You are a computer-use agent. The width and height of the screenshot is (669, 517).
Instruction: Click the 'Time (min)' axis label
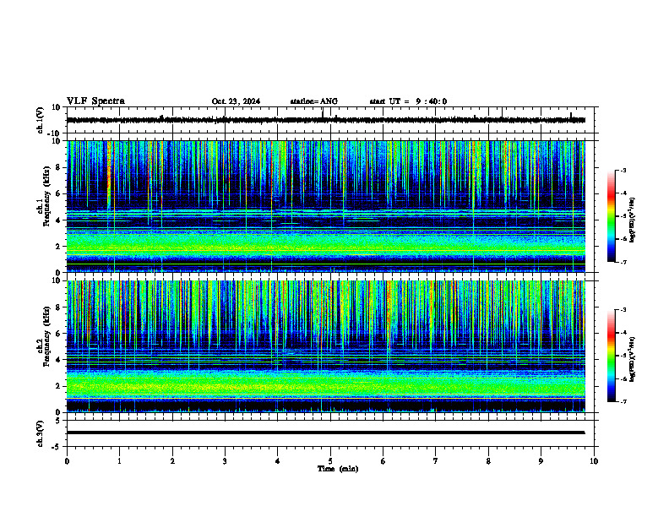point(338,469)
